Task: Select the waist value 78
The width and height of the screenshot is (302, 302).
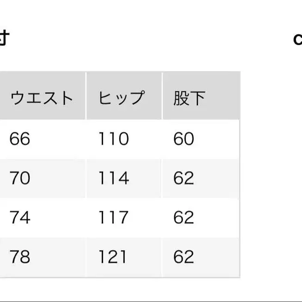Action: pos(20,257)
